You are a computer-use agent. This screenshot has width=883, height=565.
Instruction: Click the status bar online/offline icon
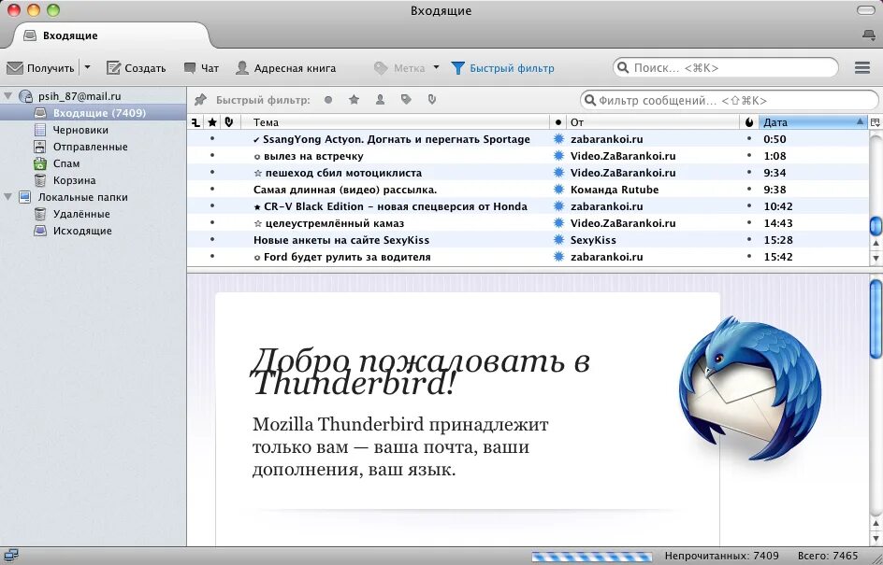pos(10,556)
